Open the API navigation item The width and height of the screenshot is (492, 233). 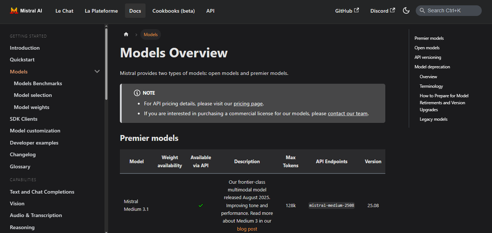click(x=210, y=11)
